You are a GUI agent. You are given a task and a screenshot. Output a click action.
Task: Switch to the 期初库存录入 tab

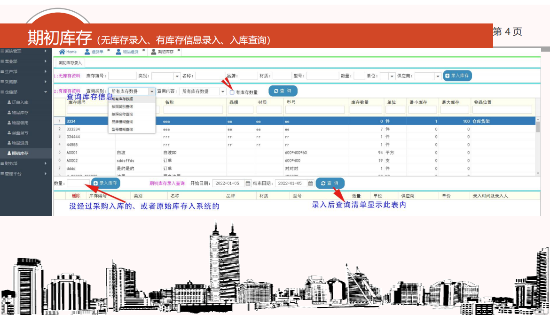point(70,62)
